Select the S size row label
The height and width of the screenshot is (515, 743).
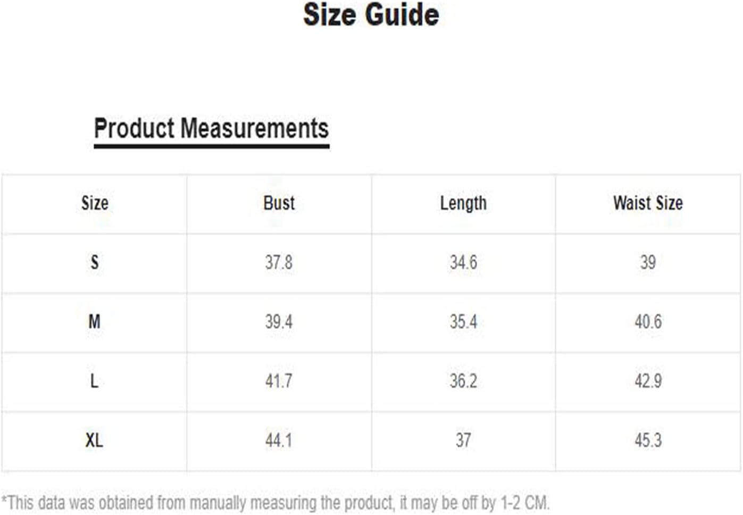pyautogui.click(x=95, y=262)
